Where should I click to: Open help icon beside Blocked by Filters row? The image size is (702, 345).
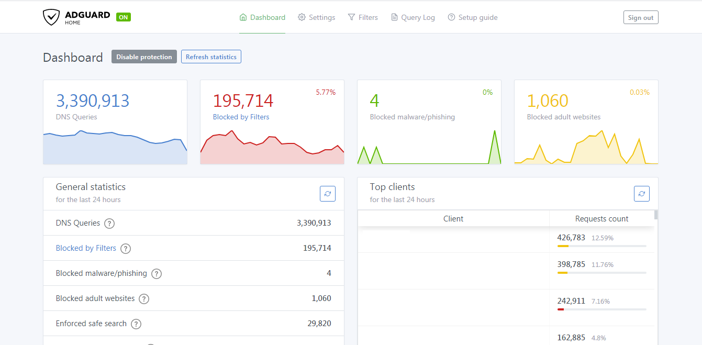click(126, 249)
